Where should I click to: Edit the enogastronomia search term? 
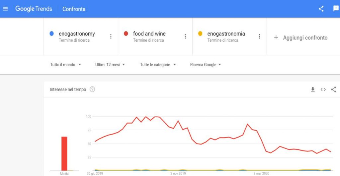(226, 34)
